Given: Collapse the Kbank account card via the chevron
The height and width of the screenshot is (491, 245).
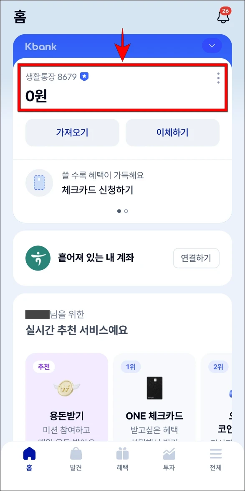Looking at the screenshot, I should pyautogui.click(x=212, y=46).
